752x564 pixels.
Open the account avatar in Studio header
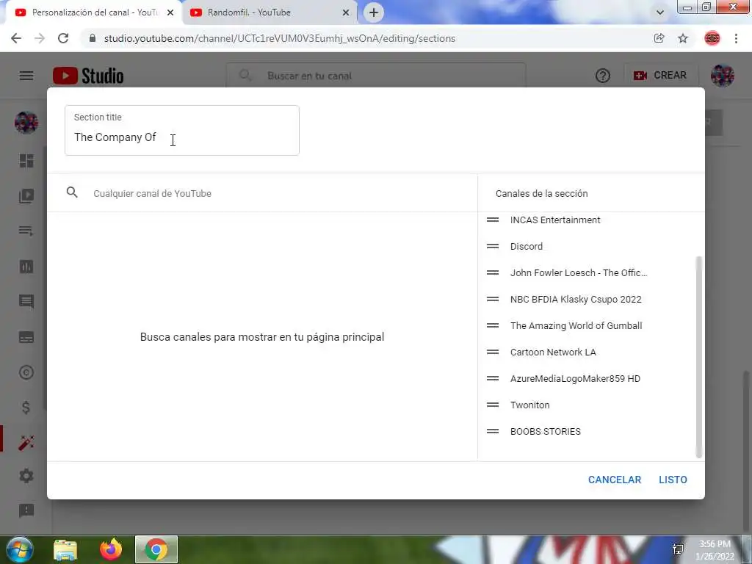point(723,76)
